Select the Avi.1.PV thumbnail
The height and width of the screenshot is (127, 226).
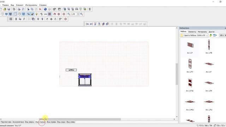click(190, 66)
